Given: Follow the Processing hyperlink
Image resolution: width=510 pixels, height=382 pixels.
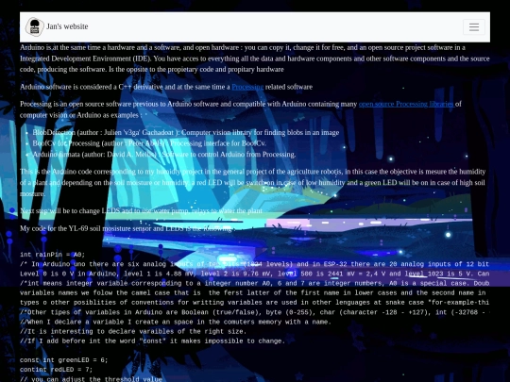Looking at the screenshot, I should tap(247, 87).
